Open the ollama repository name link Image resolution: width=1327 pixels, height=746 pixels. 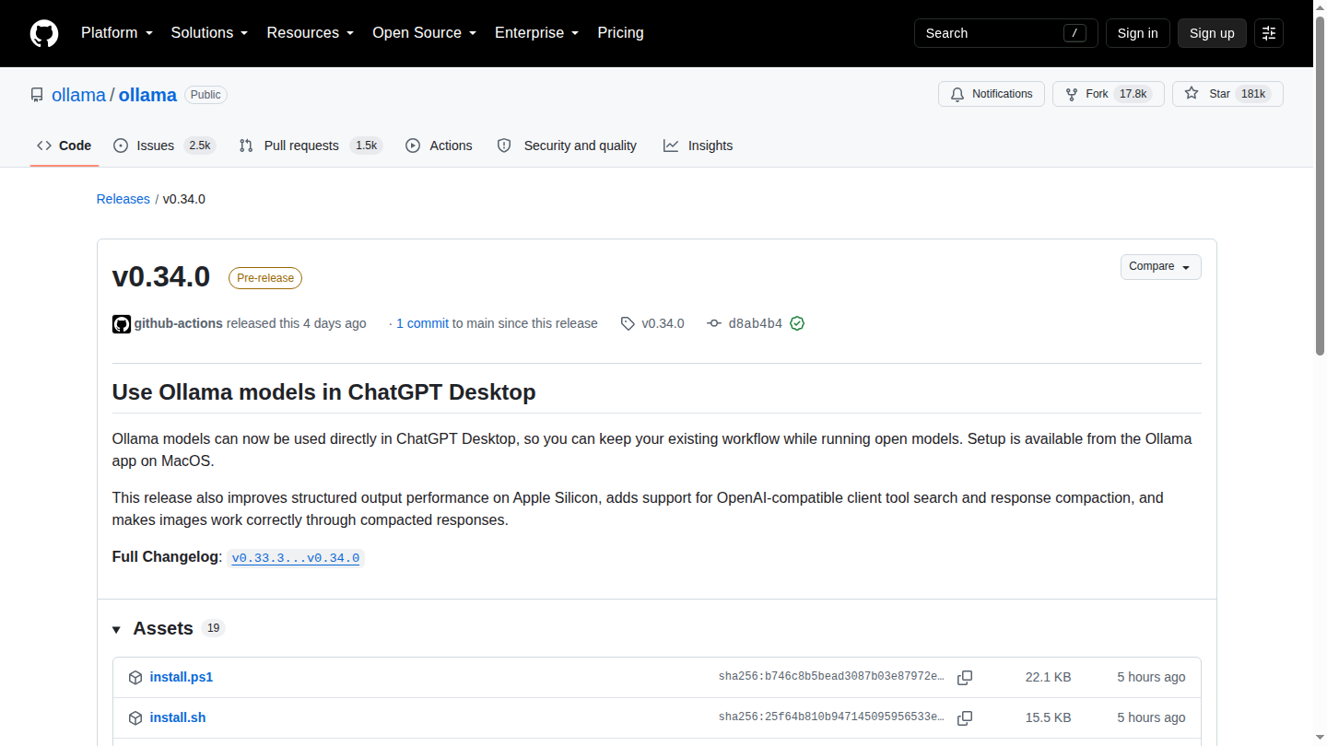[147, 95]
